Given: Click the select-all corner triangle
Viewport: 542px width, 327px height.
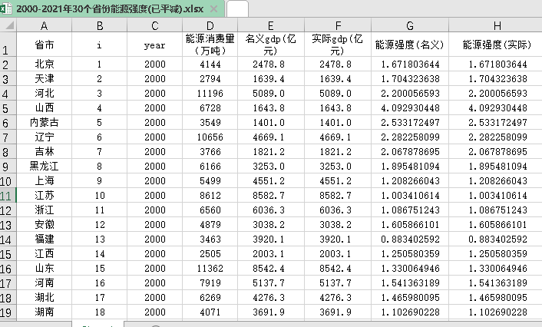Looking at the screenshot, I should click(8, 25).
